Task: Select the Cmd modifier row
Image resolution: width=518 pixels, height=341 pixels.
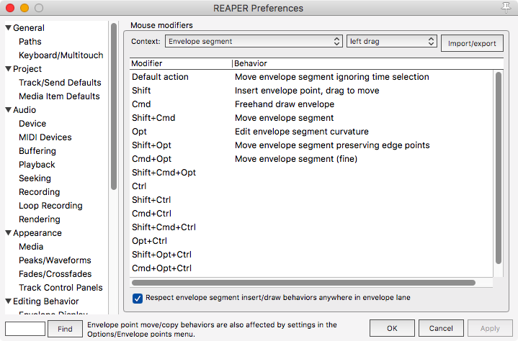Action: (311, 104)
